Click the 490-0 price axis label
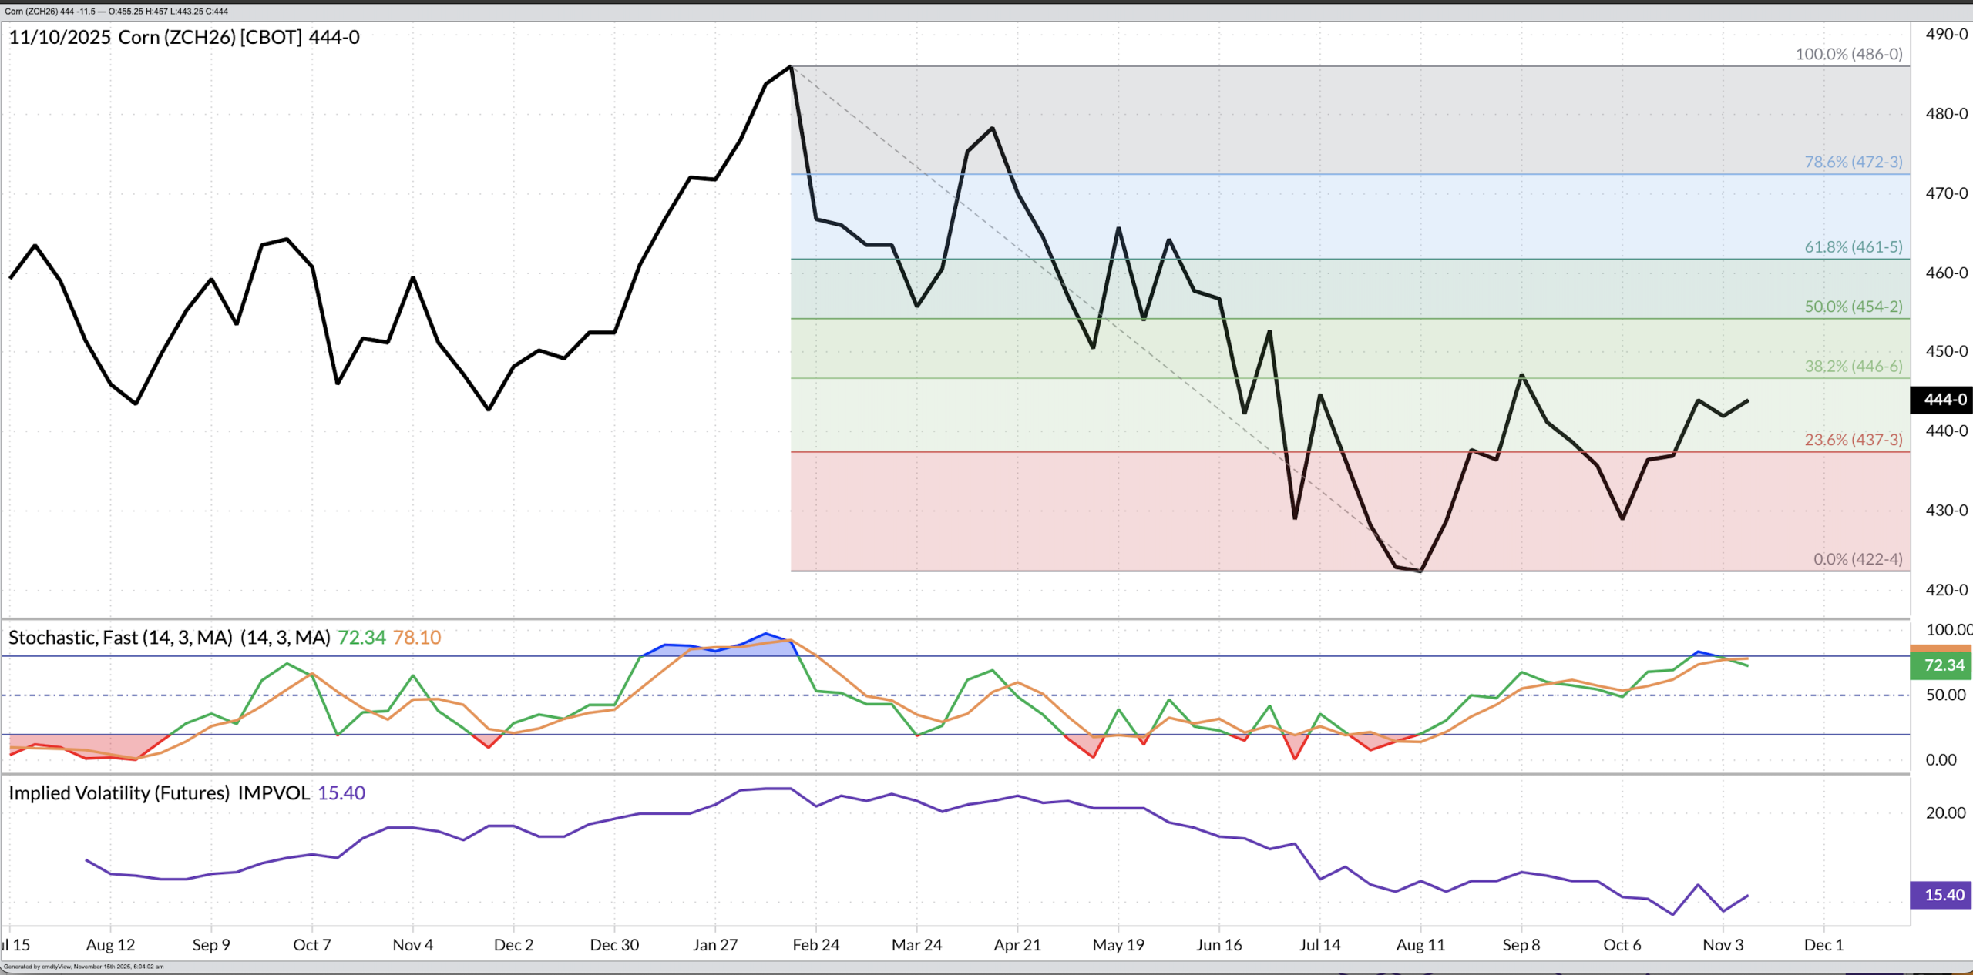Image resolution: width=1973 pixels, height=975 pixels. click(x=1946, y=34)
